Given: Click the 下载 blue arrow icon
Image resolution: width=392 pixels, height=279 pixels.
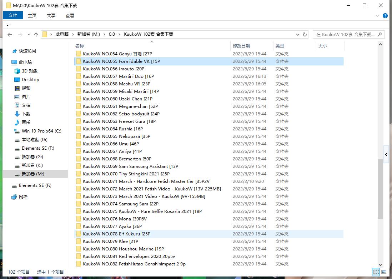Looking at the screenshot, I should click(x=17, y=114).
